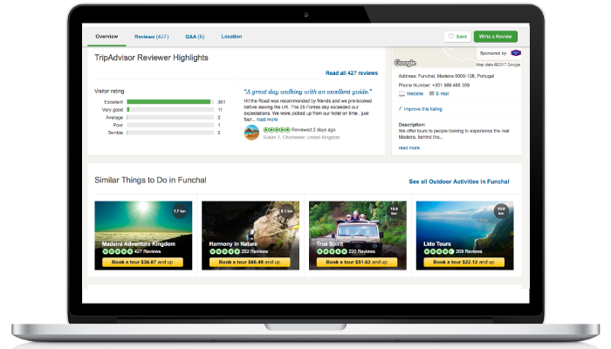Open the E-mail link
The height and width of the screenshot is (349, 611).
pyautogui.click(x=443, y=93)
